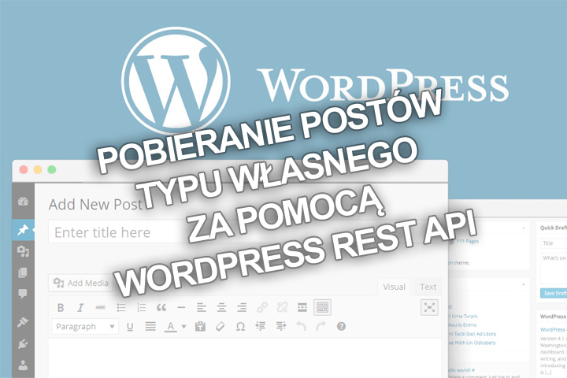Toggle center text alignment
Viewport: 567px width, 378px height.
click(x=222, y=307)
